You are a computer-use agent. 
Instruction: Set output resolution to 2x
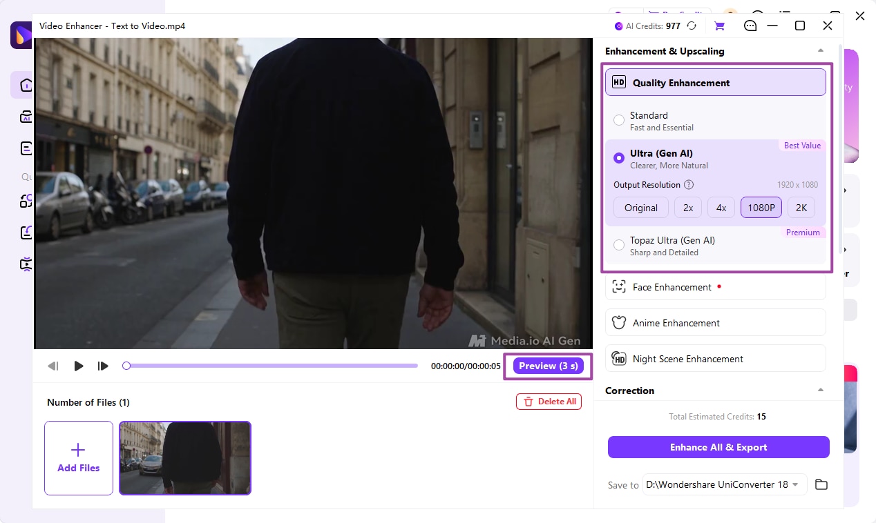pos(688,208)
